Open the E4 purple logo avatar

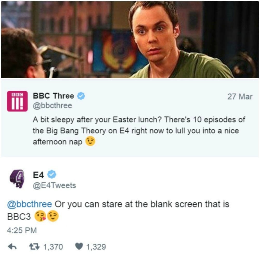click(x=17, y=179)
